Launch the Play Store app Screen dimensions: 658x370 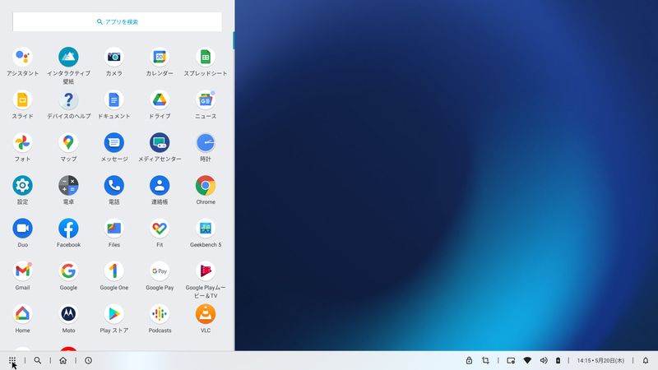114,314
